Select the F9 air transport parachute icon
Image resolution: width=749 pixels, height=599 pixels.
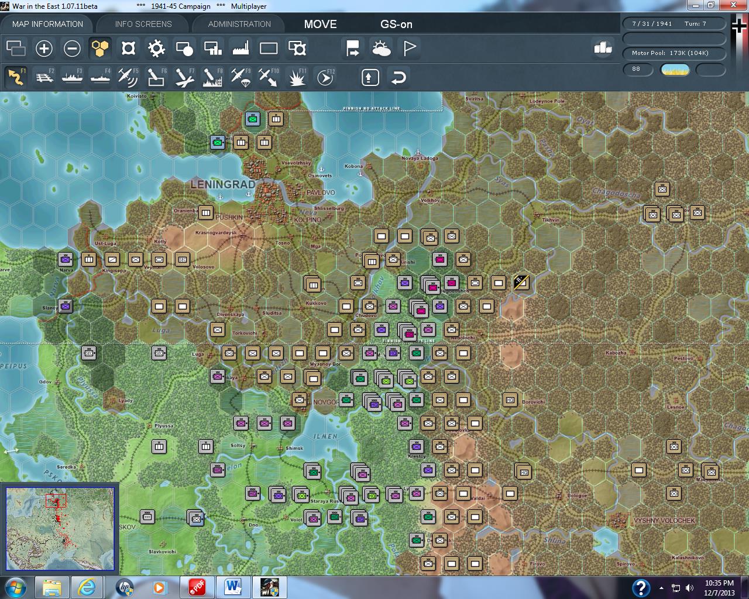click(x=240, y=77)
